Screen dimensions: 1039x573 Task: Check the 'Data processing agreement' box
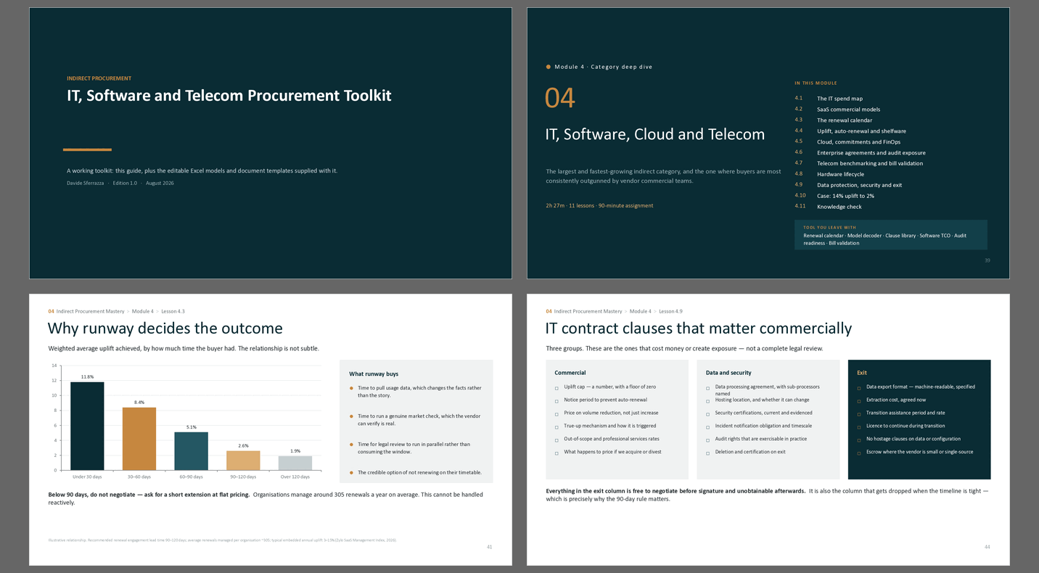pyautogui.click(x=707, y=388)
